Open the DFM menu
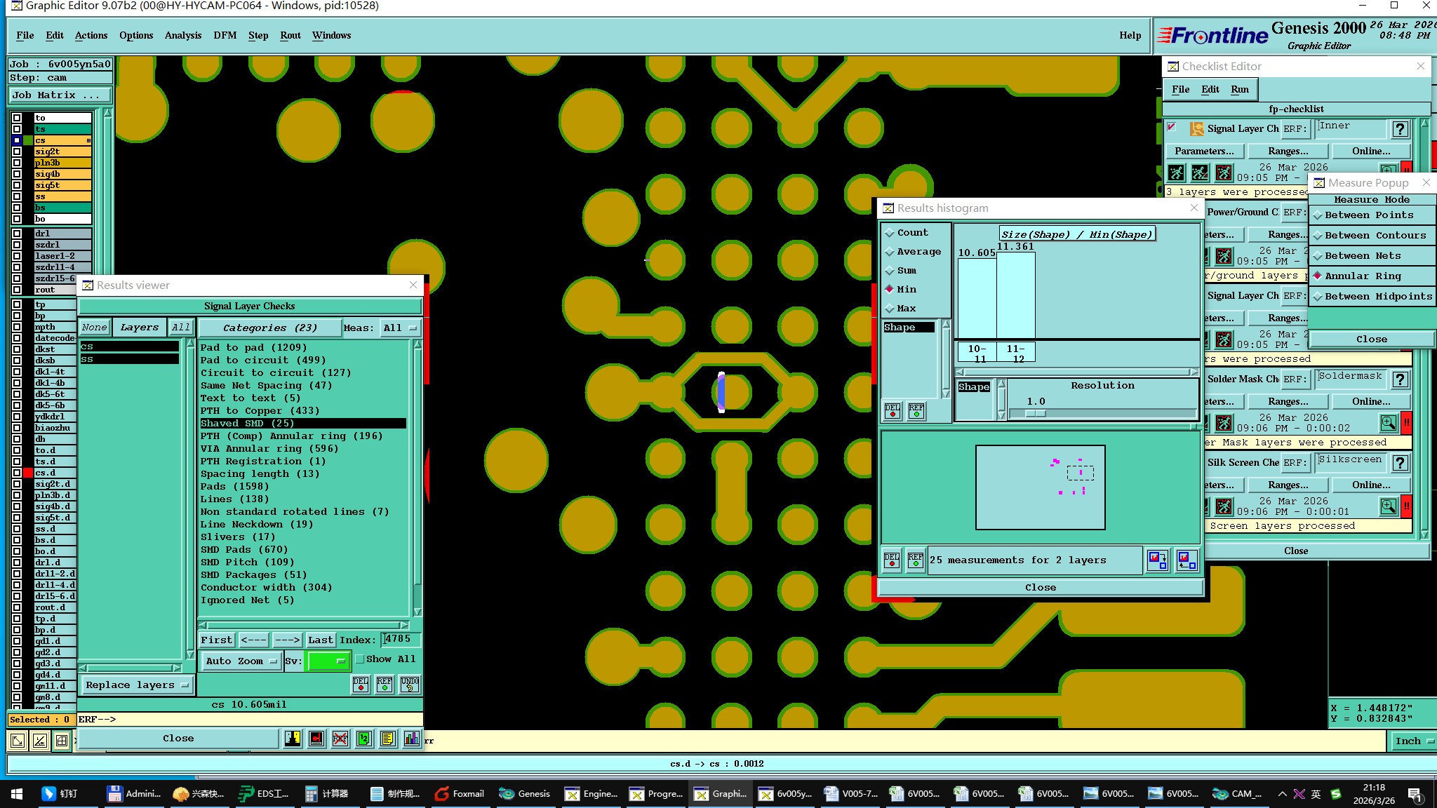Image resolution: width=1437 pixels, height=808 pixels. pos(225,35)
